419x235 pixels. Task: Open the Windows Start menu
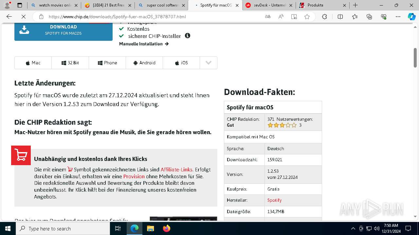click(8, 228)
